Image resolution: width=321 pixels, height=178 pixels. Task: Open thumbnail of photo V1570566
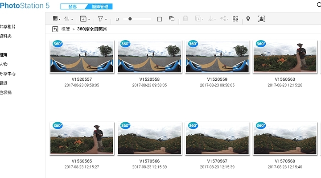point(150,138)
